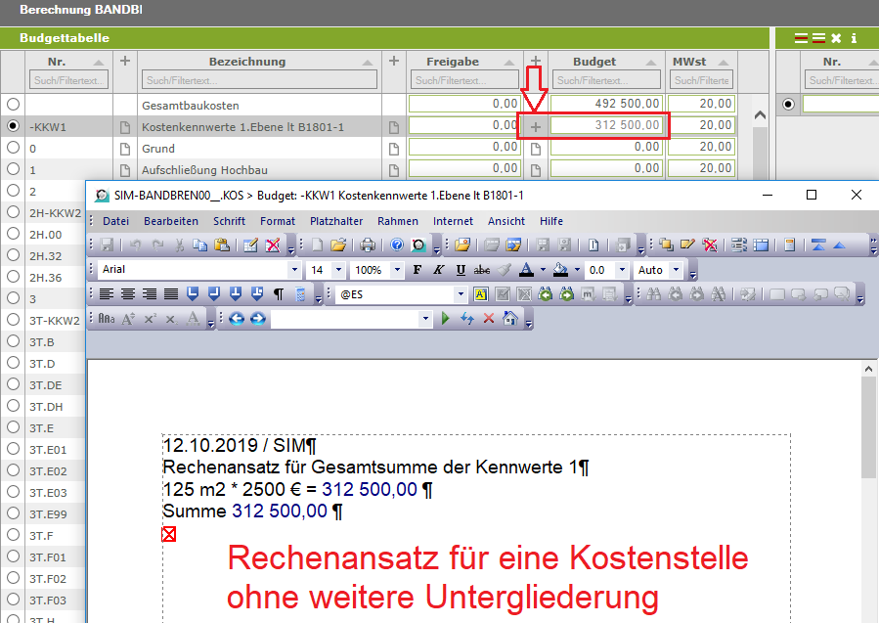879x623 pixels.
Task: Click the open folder icon
Action: coord(338,245)
